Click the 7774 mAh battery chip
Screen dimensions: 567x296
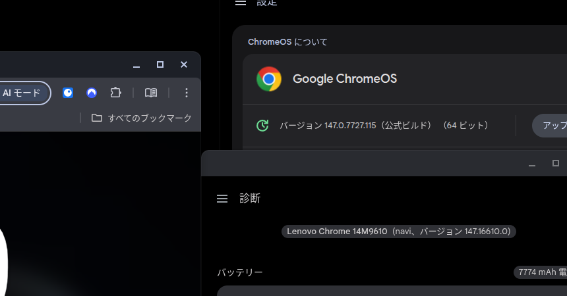click(540, 272)
